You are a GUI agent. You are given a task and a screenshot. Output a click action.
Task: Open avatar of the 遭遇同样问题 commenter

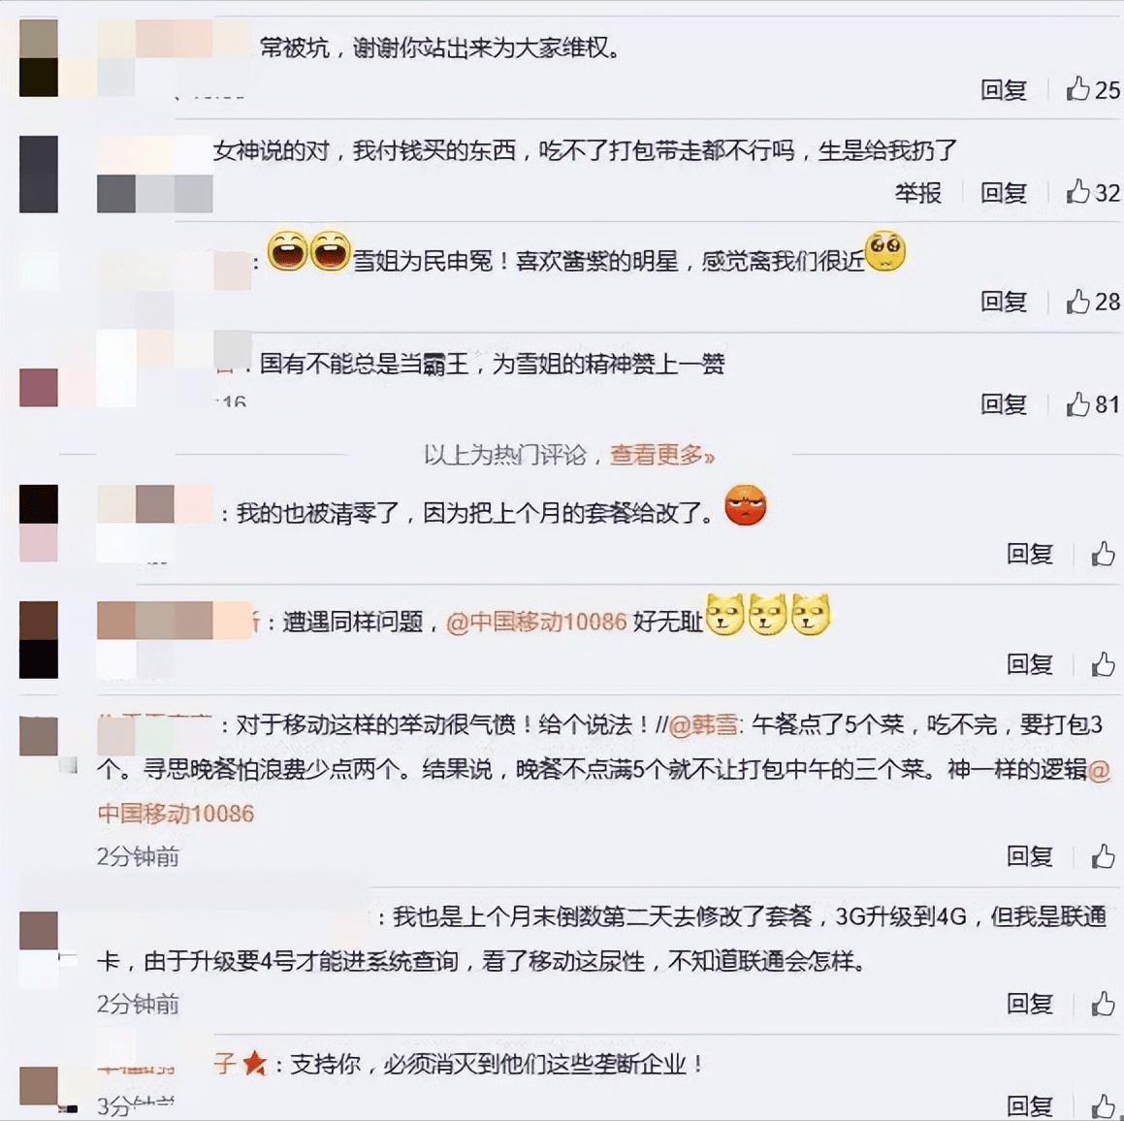(39, 639)
